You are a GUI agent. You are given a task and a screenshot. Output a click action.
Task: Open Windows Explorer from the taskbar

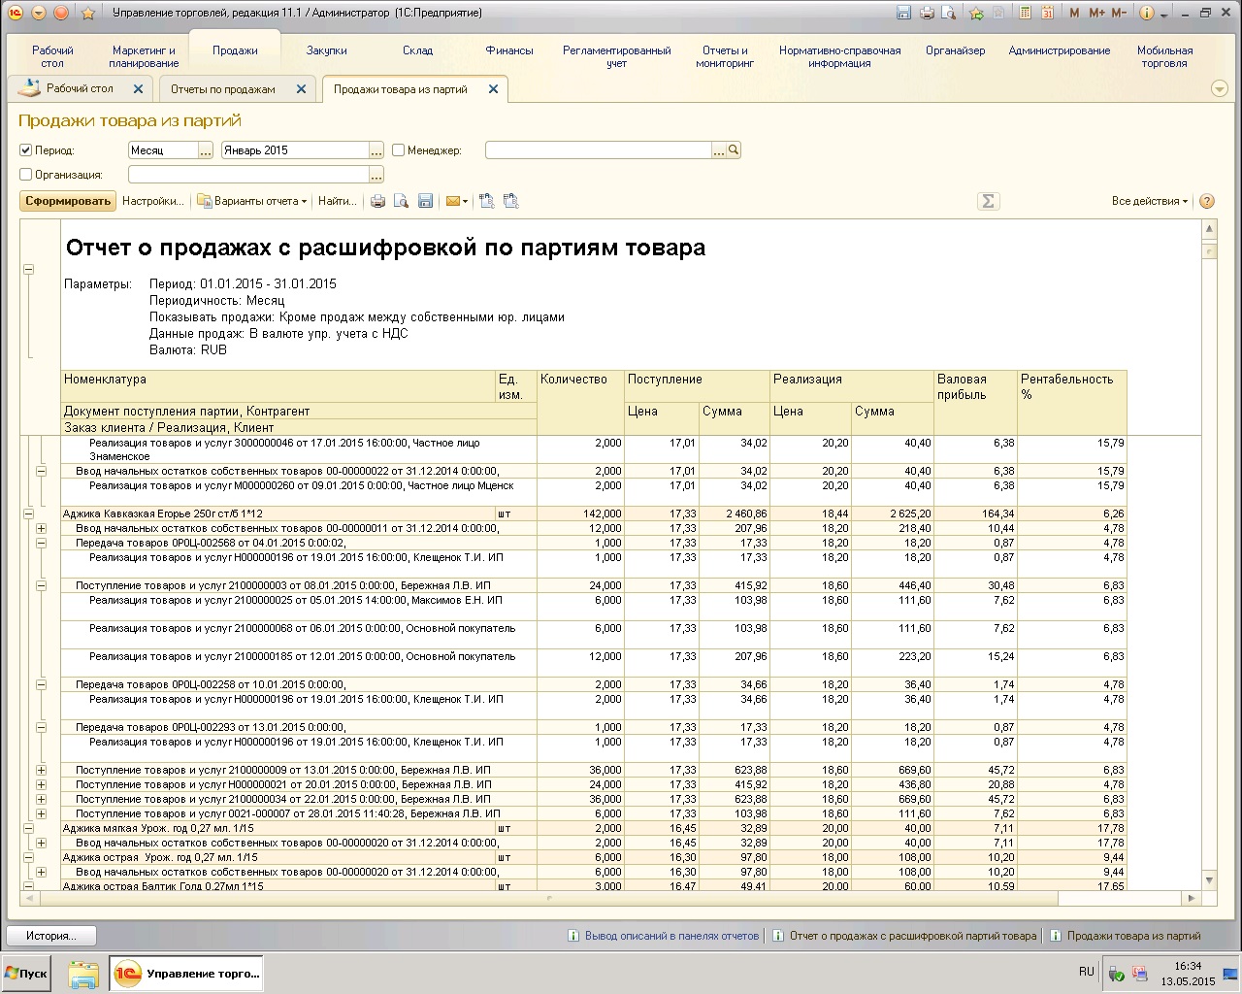point(83,973)
